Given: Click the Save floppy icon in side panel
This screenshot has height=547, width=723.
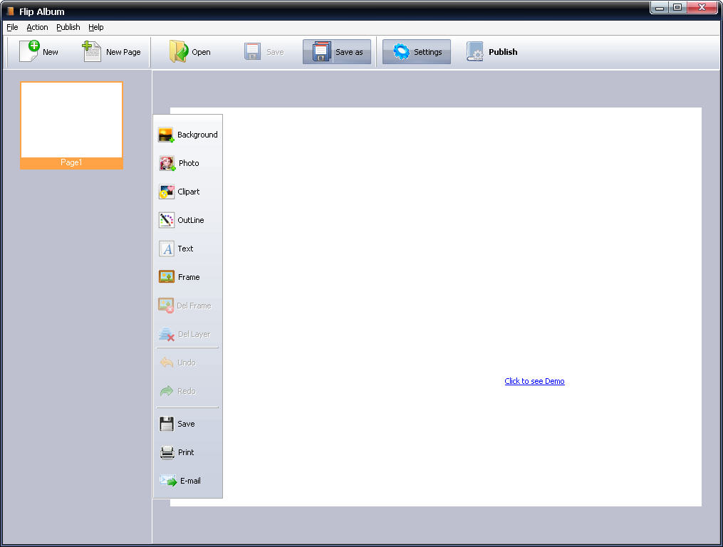Looking at the screenshot, I should pyautogui.click(x=167, y=424).
